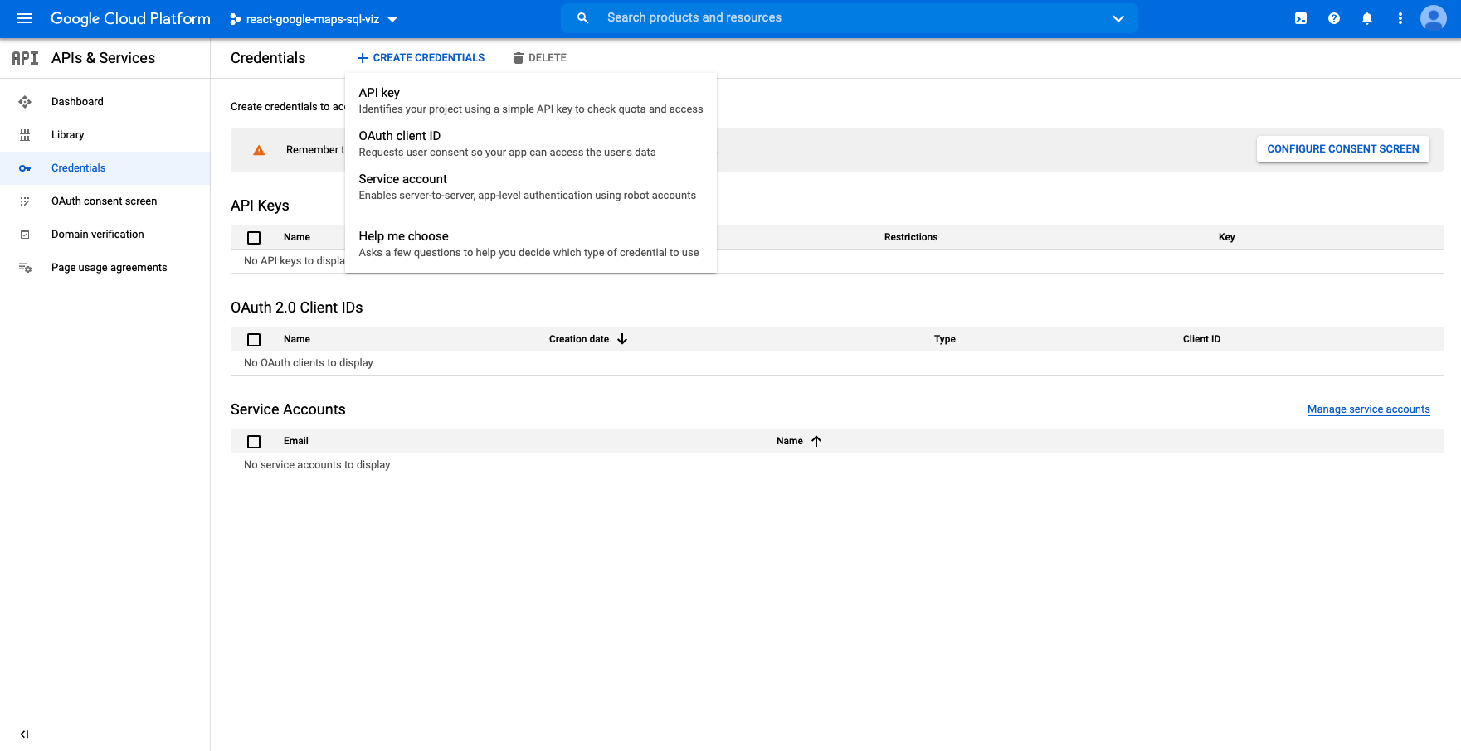Image resolution: width=1461 pixels, height=751 pixels.
Task: Click the OAuth table Name column header
Action: pos(297,339)
